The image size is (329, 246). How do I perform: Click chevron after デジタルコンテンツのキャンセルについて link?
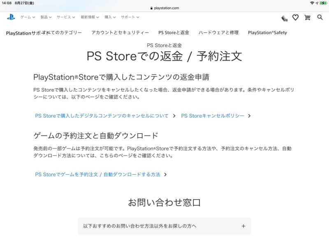click(x=174, y=116)
